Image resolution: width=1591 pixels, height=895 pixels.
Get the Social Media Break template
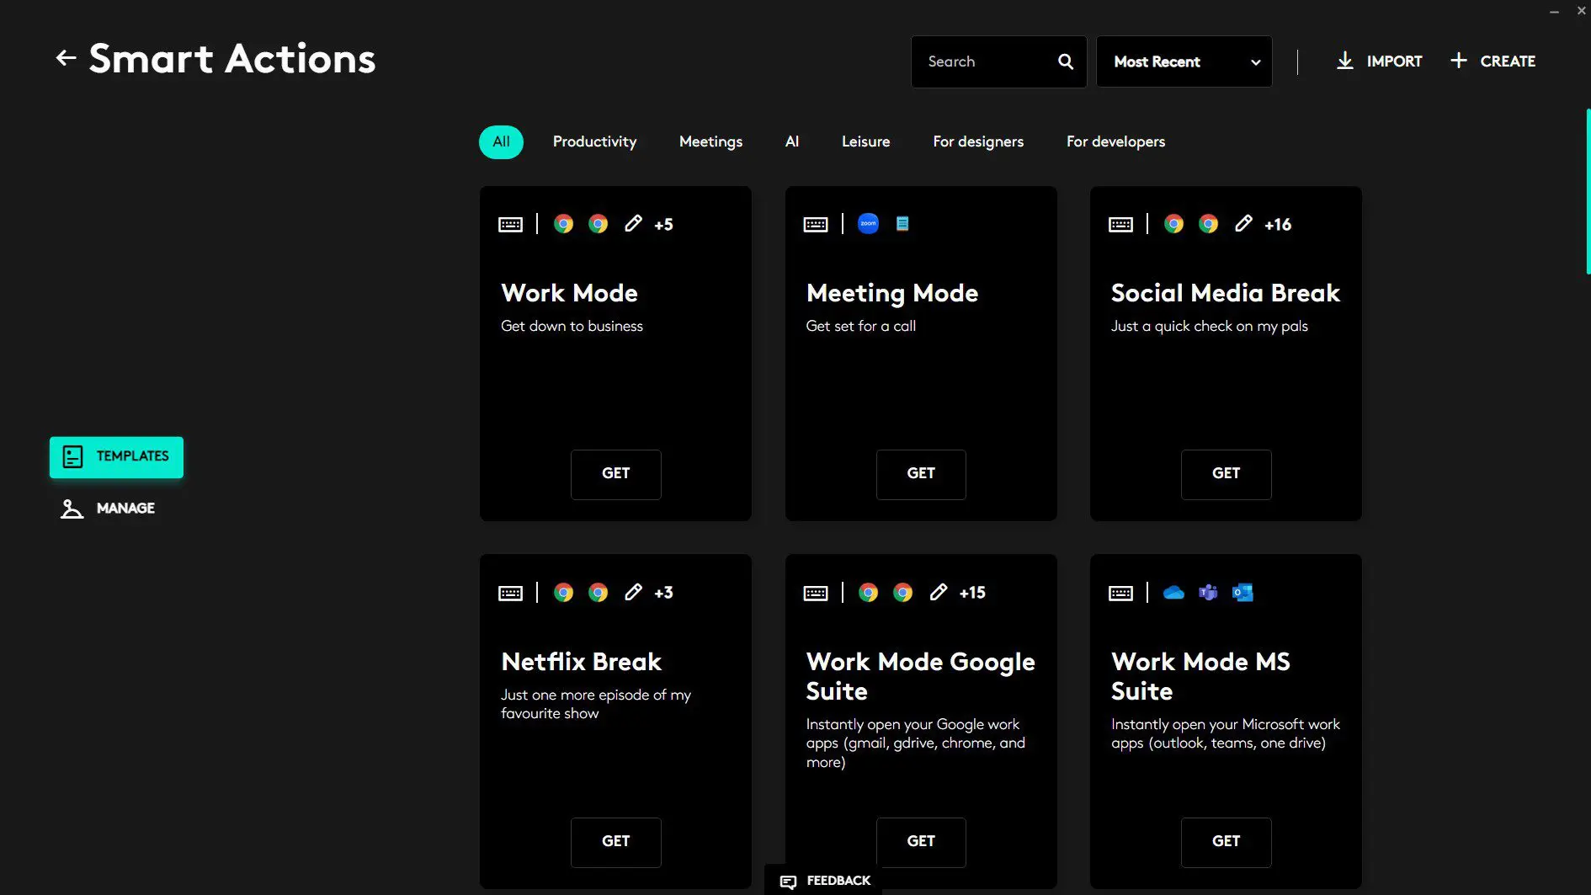coord(1226,474)
